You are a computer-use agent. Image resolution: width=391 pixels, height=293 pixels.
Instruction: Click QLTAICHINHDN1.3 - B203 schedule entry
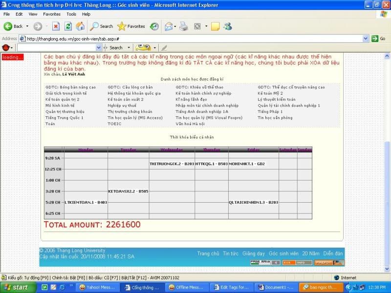point(253,203)
